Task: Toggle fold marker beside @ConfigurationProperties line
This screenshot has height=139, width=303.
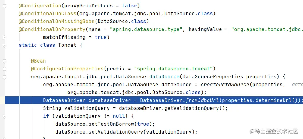Action: tap(5, 69)
